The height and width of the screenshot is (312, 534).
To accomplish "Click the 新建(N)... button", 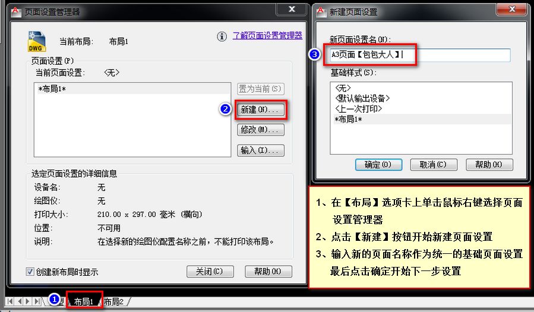I will point(261,110).
